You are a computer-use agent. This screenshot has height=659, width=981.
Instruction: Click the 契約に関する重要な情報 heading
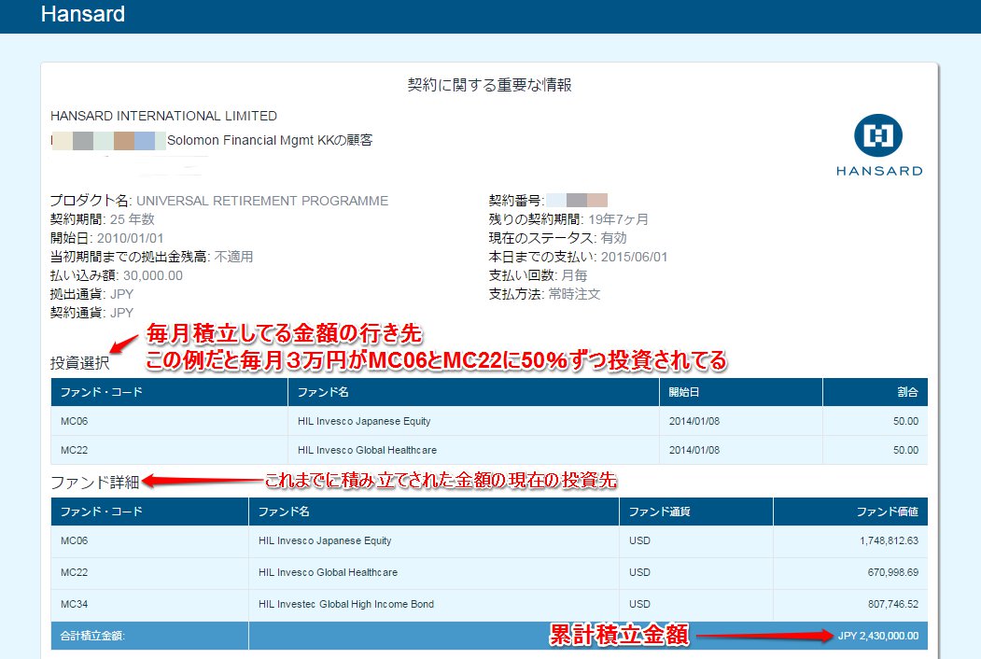pyautogui.click(x=490, y=85)
